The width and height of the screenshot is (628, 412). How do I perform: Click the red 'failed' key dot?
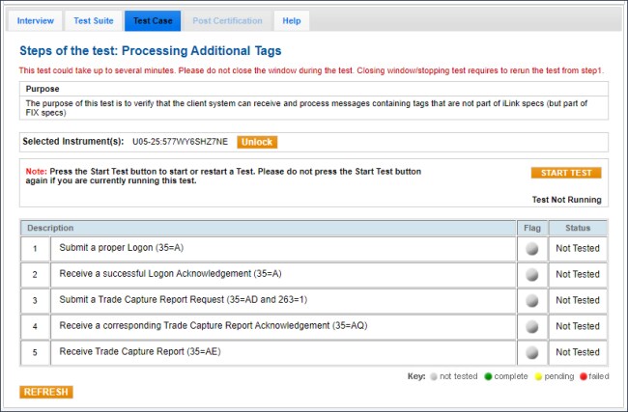(584, 376)
